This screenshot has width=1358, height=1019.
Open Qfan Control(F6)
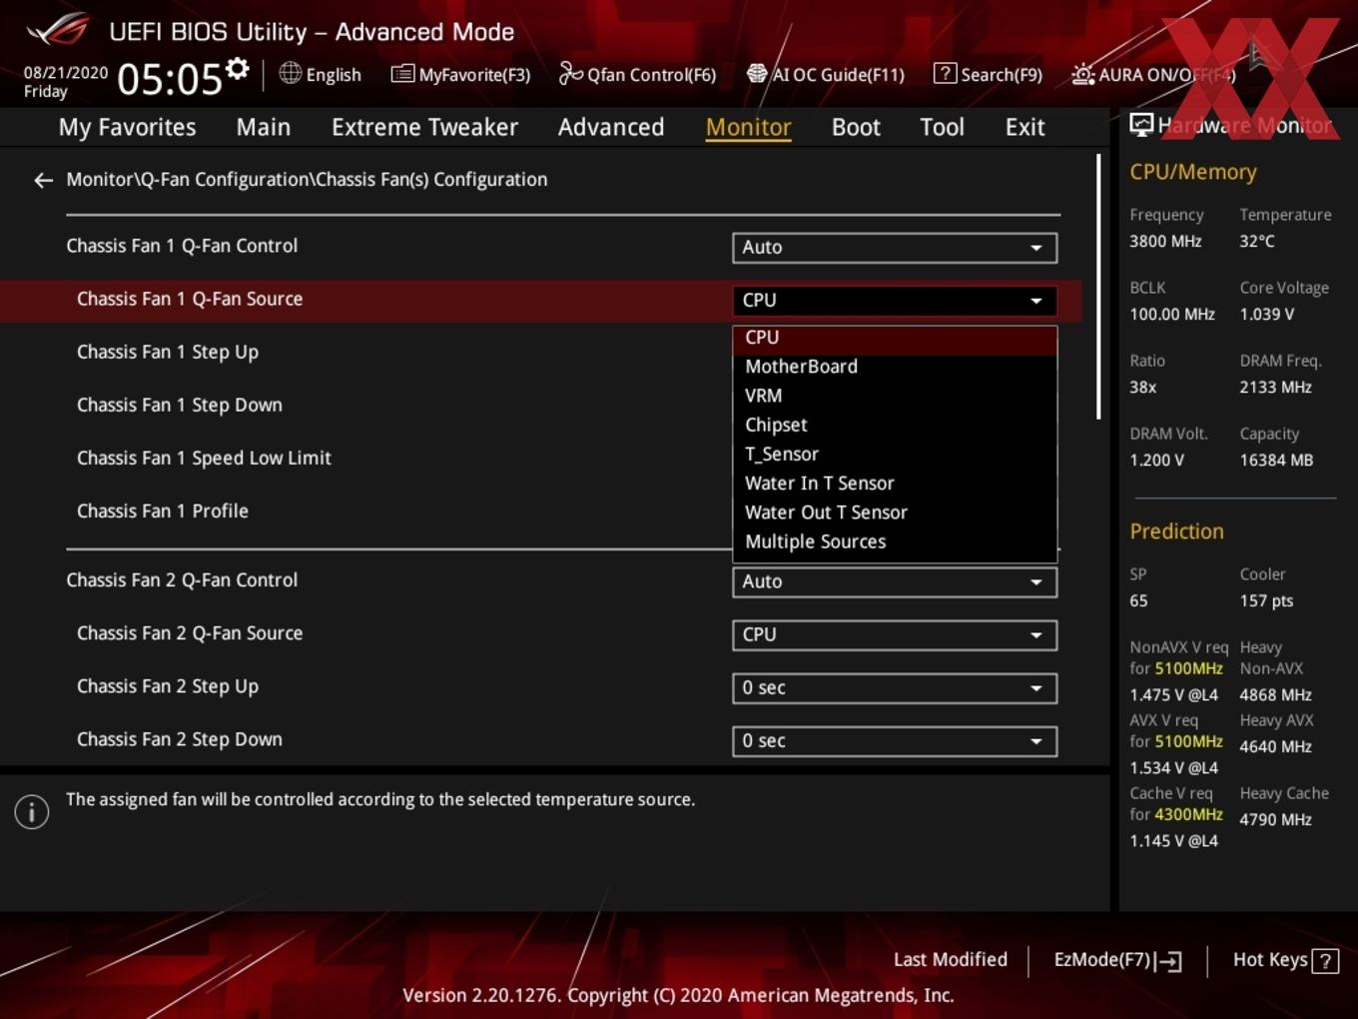click(x=637, y=74)
